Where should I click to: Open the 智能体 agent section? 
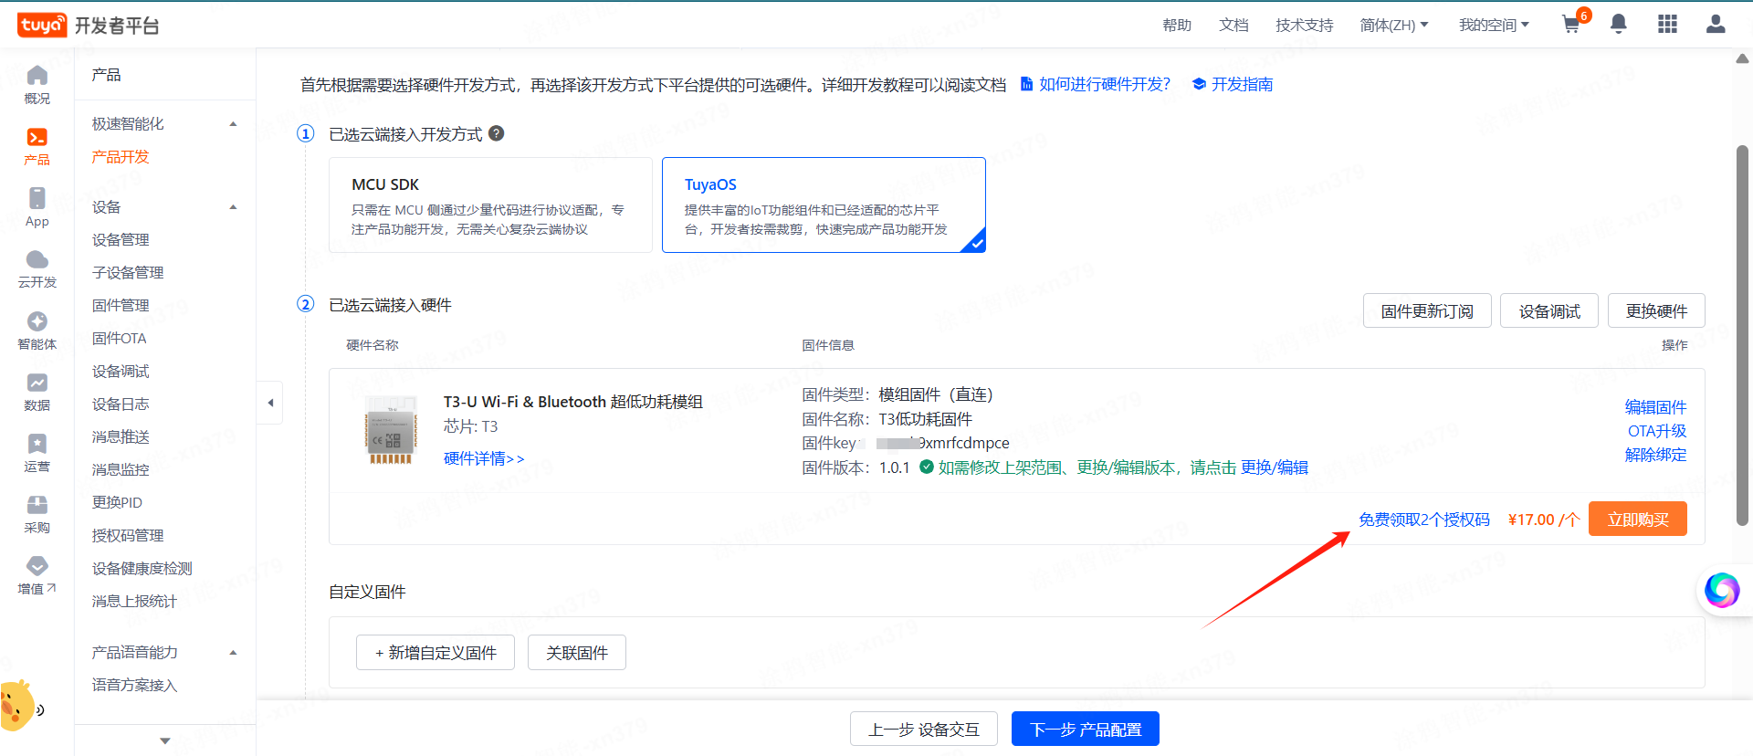pos(37,330)
